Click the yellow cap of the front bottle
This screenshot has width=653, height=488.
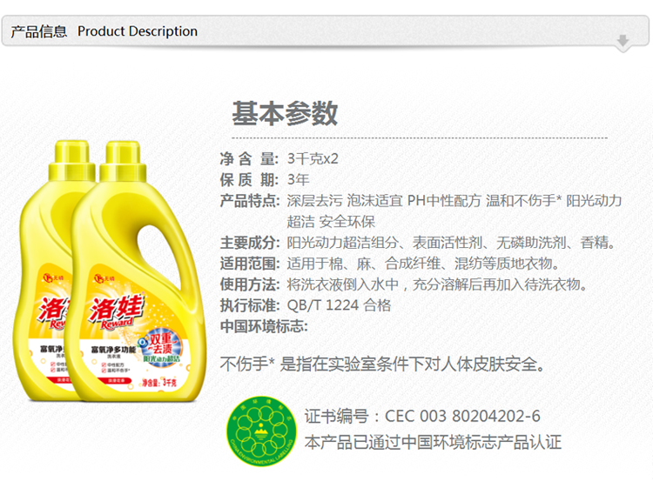tap(123, 162)
